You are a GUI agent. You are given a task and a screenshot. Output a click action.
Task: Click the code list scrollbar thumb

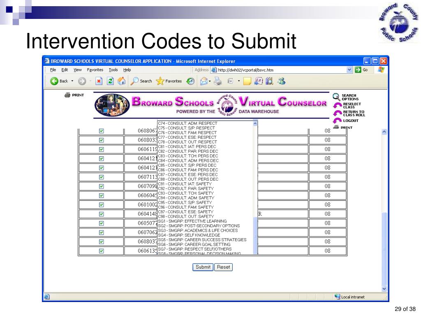(x=255, y=235)
